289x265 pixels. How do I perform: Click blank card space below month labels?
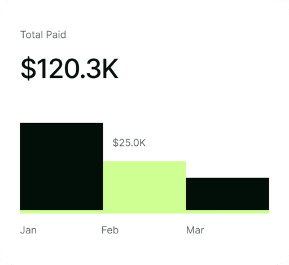coord(144,249)
